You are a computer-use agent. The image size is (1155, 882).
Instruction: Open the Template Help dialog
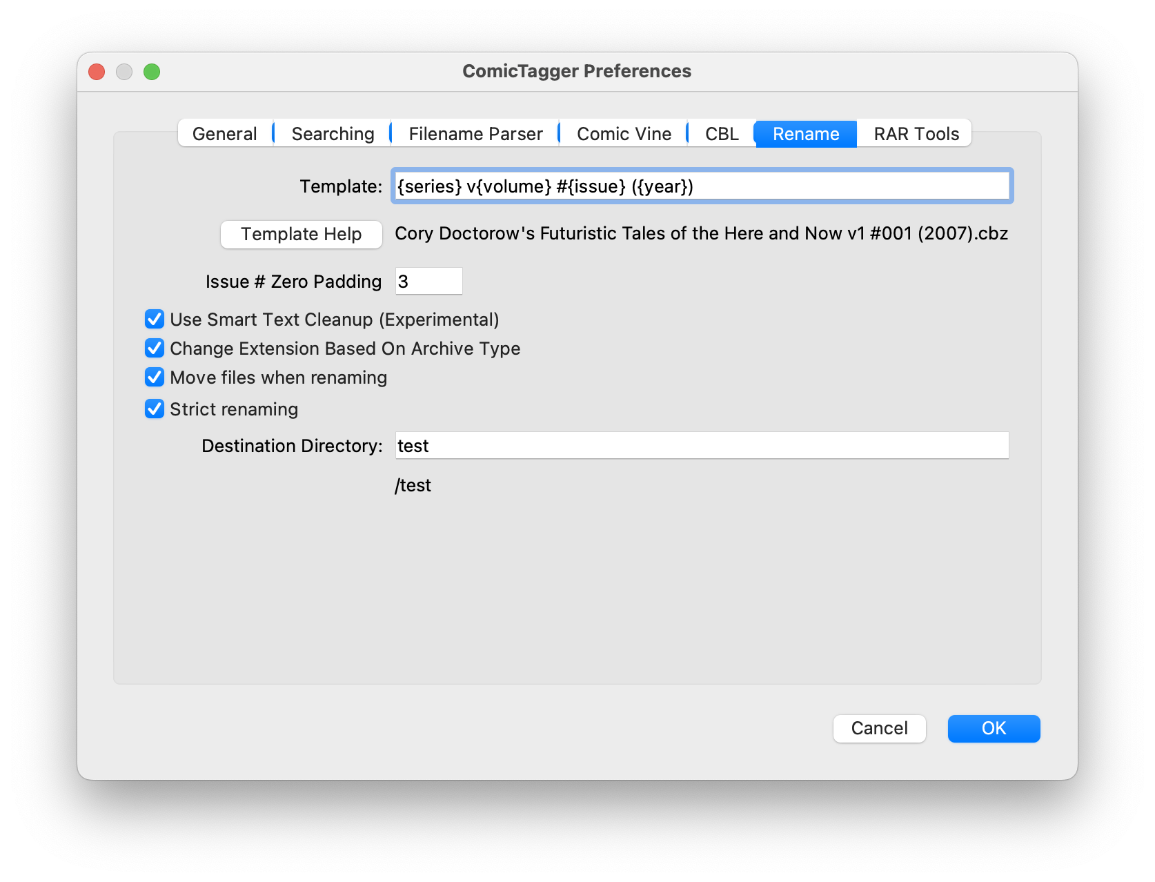click(301, 234)
